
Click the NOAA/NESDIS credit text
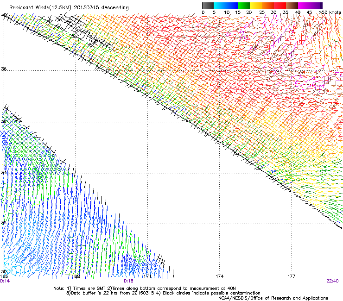point(273,298)
